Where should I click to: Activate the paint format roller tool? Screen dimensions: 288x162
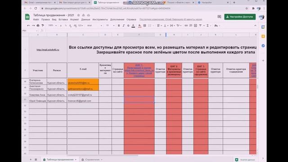tap(43, 26)
